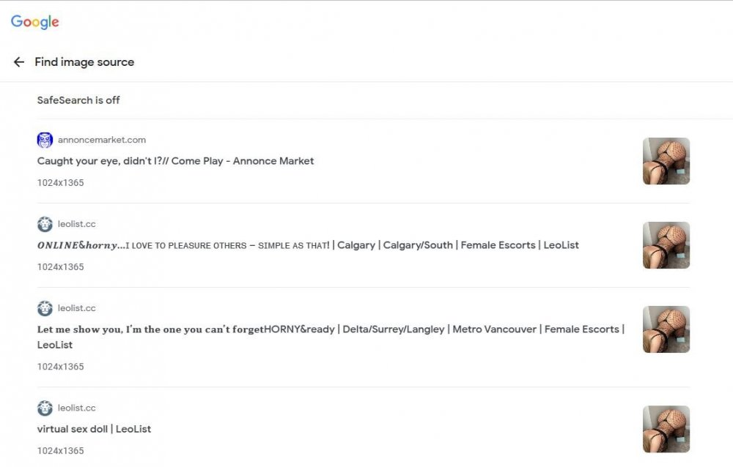Click the leolist.cc domain above the Calgary result

coord(77,224)
